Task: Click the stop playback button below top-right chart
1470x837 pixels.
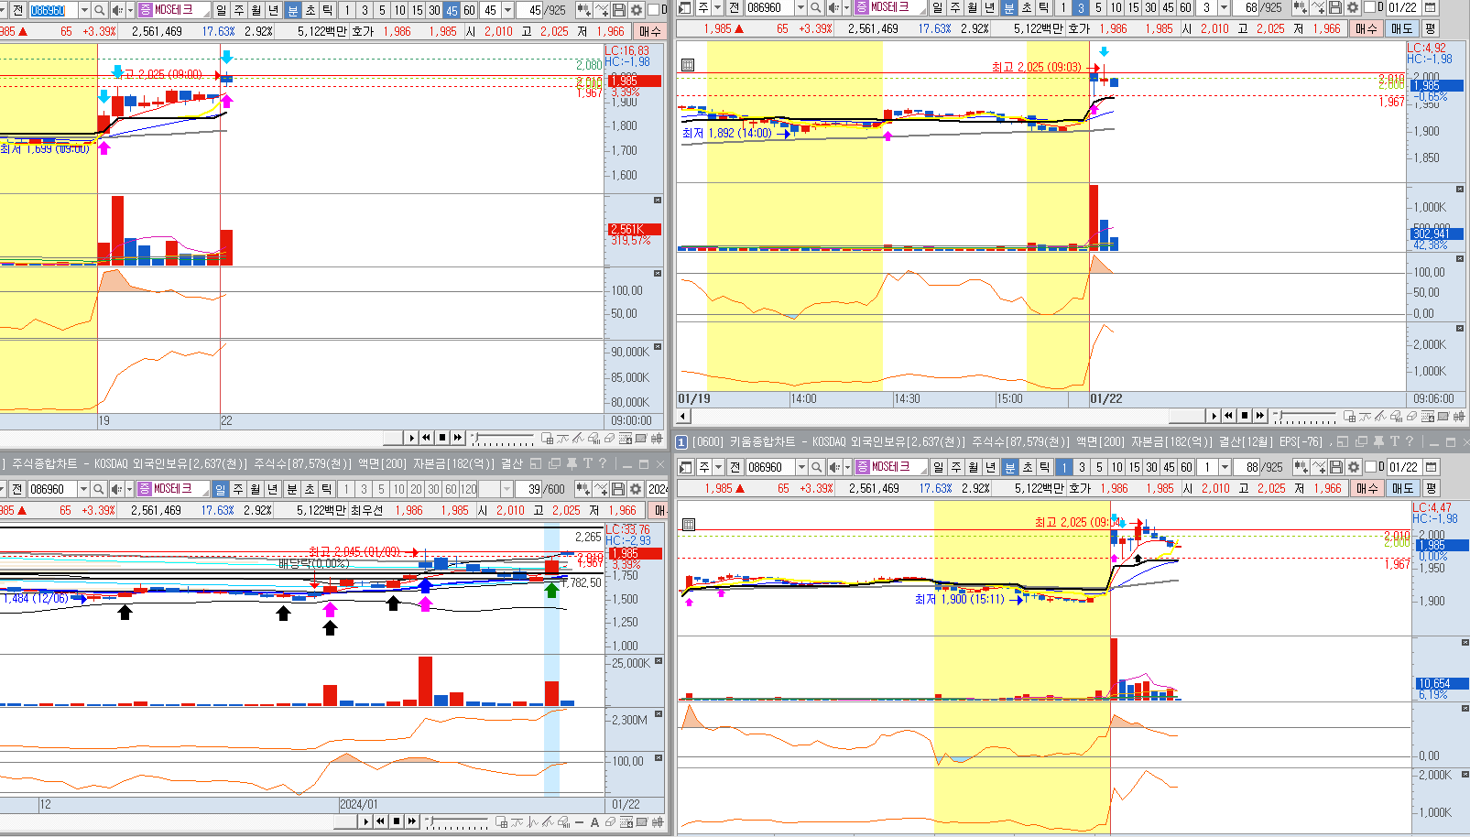Action: click(1244, 416)
